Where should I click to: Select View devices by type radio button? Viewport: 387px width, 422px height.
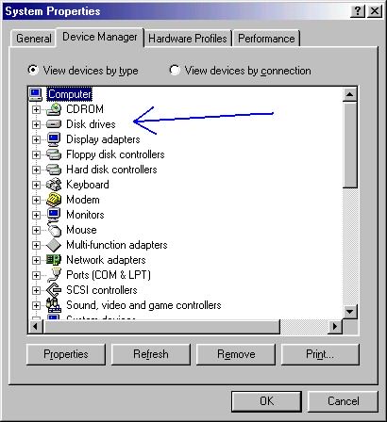[33, 70]
